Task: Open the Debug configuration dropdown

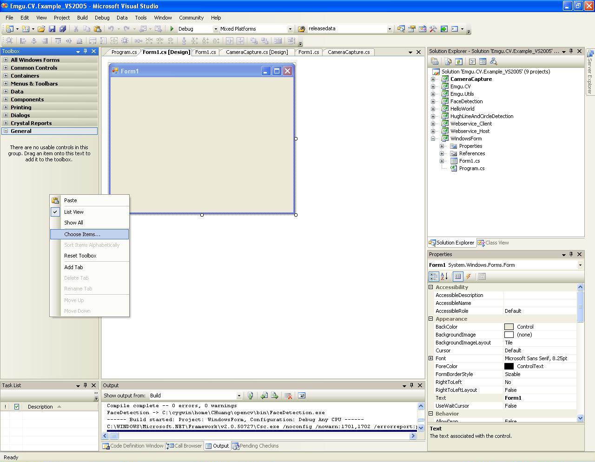Action: pos(215,29)
